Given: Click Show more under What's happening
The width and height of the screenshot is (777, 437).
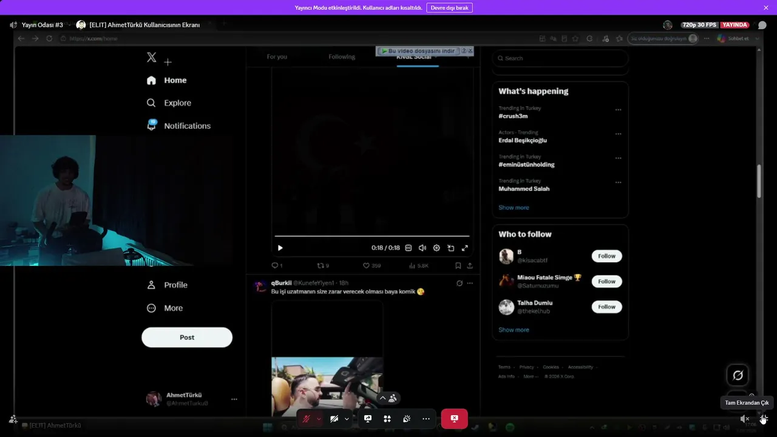Looking at the screenshot, I should pyautogui.click(x=514, y=208).
